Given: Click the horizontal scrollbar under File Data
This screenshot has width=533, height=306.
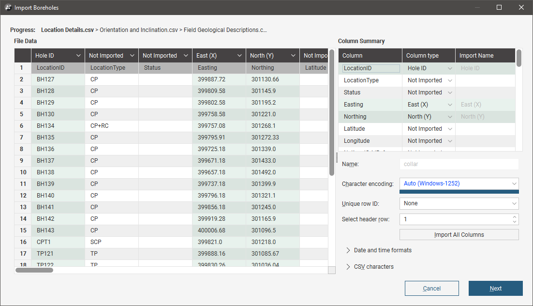Looking at the screenshot, I should tap(34, 270).
